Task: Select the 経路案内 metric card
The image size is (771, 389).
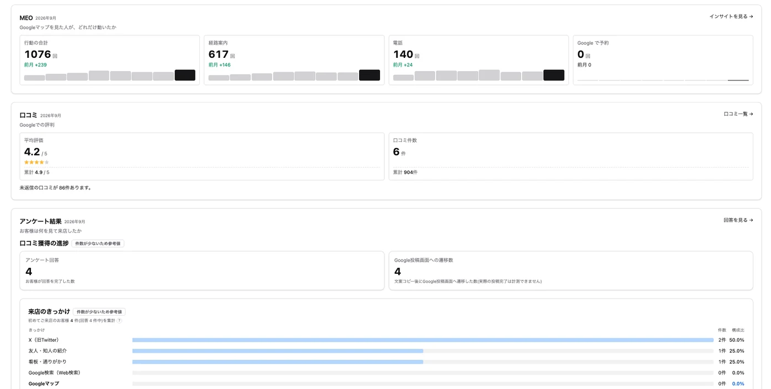Action: (x=294, y=60)
